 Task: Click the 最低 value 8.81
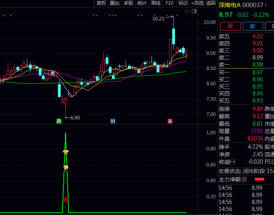(x=258, y=124)
